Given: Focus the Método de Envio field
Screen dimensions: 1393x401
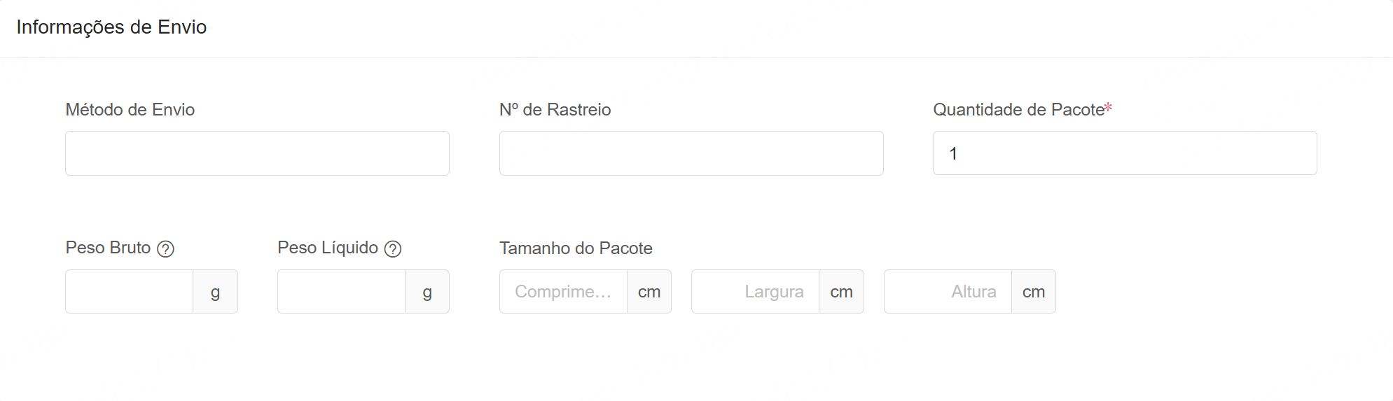Looking at the screenshot, I should click(257, 153).
